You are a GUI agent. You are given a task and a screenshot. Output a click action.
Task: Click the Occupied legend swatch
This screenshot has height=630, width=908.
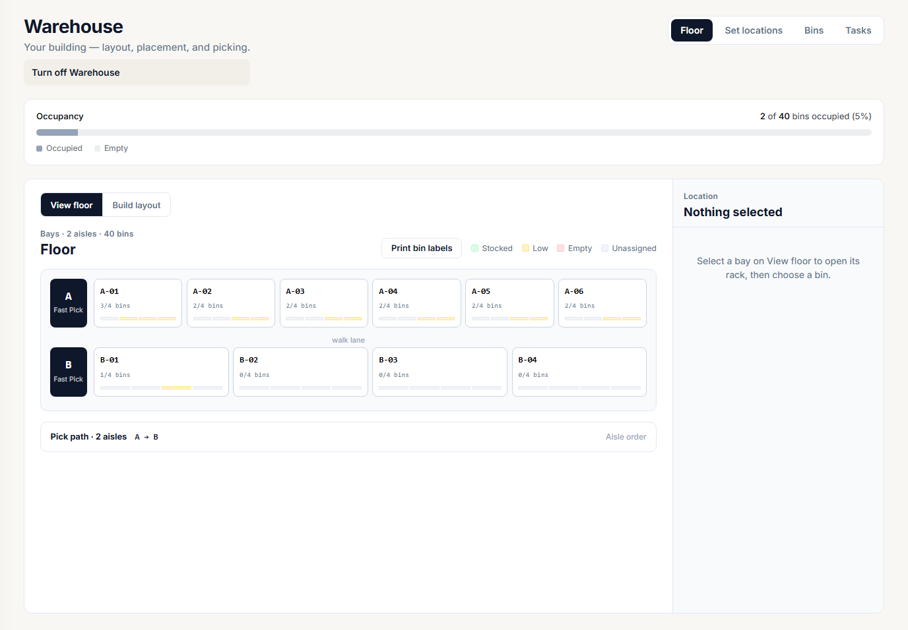click(40, 149)
